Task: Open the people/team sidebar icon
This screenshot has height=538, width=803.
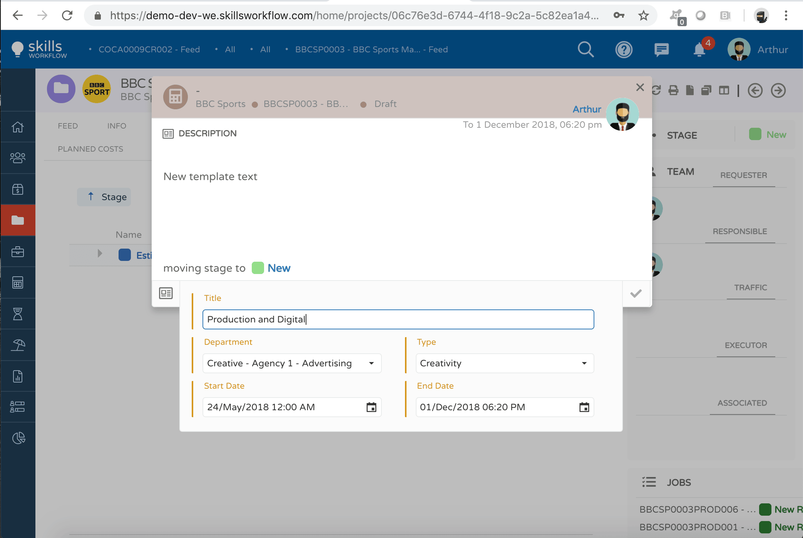Action: point(18,158)
